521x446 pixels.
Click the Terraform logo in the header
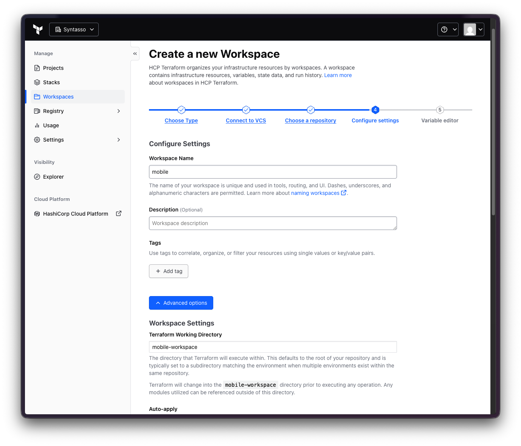[38, 29]
